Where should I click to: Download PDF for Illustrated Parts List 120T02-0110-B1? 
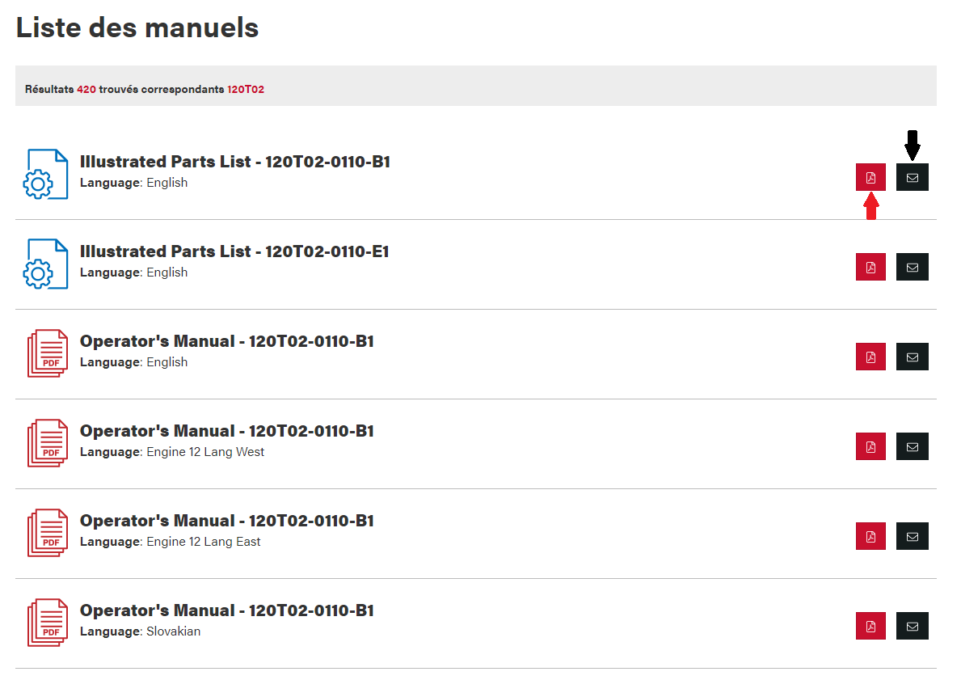click(870, 177)
